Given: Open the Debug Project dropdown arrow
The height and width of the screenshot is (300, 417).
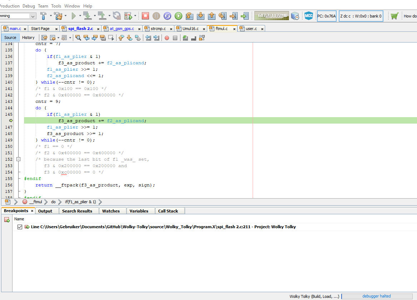Looking at the screenshot, I should (x=135, y=16).
